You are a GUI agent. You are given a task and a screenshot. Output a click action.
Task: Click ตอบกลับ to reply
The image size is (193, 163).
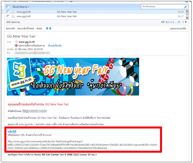(x=10, y=29)
